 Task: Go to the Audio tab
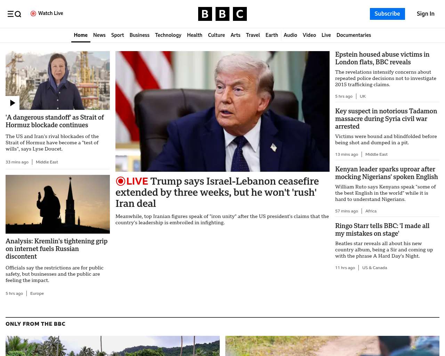[x=290, y=35]
